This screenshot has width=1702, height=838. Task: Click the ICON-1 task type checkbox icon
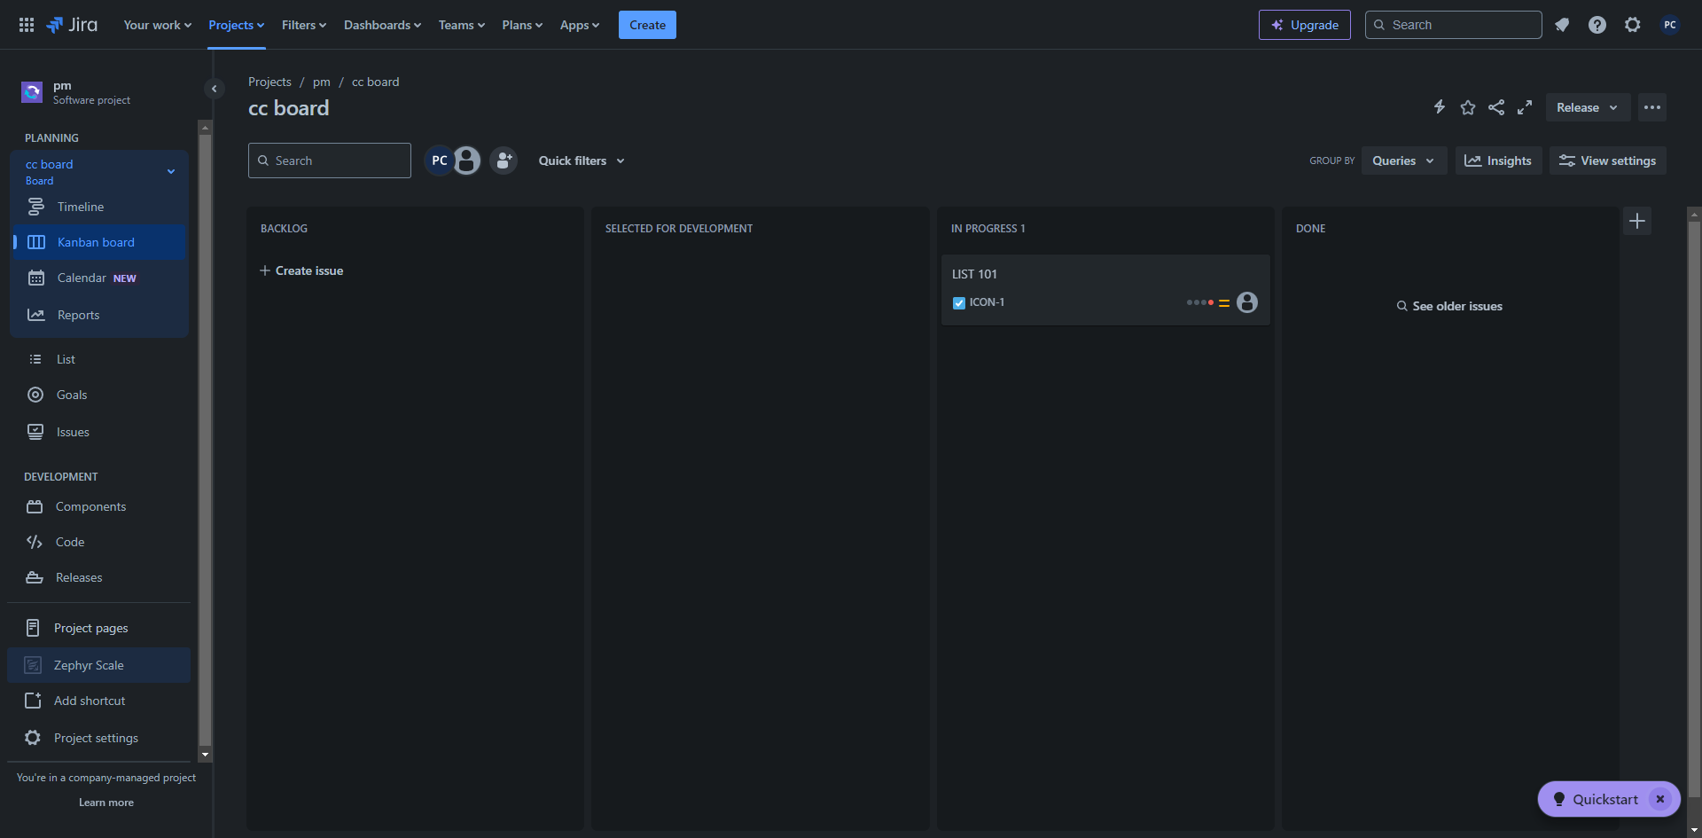(x=959, y=303)
